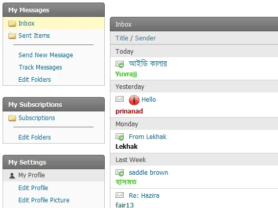
Task: Click the red exclamation icon beside Hello
Action: point(134,100)
